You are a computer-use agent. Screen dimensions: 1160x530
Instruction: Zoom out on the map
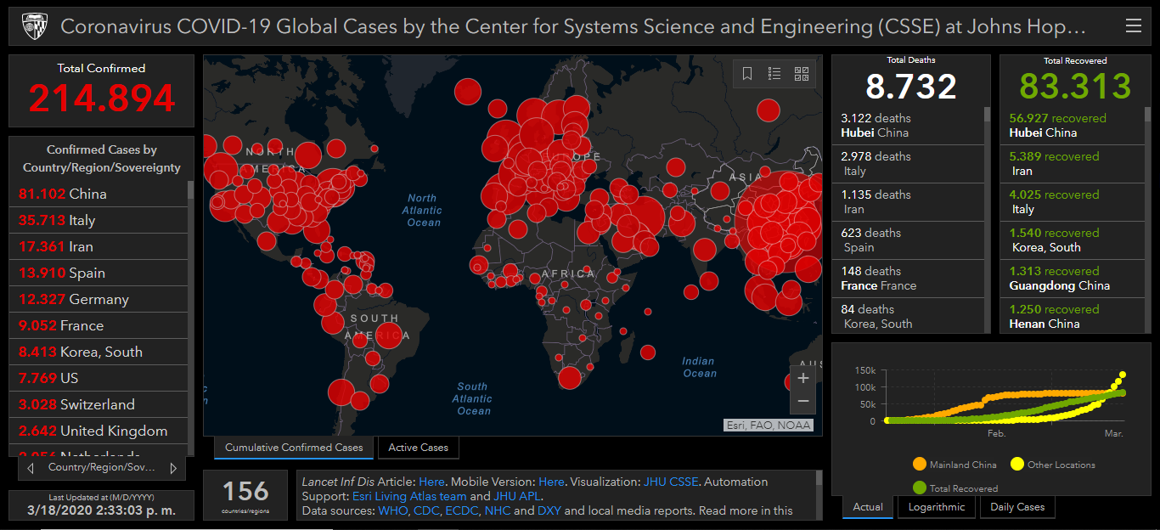pyautogui.click(x=803, y=401)
